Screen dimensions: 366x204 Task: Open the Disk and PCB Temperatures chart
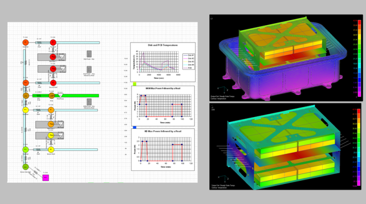(x=163, y=62)
